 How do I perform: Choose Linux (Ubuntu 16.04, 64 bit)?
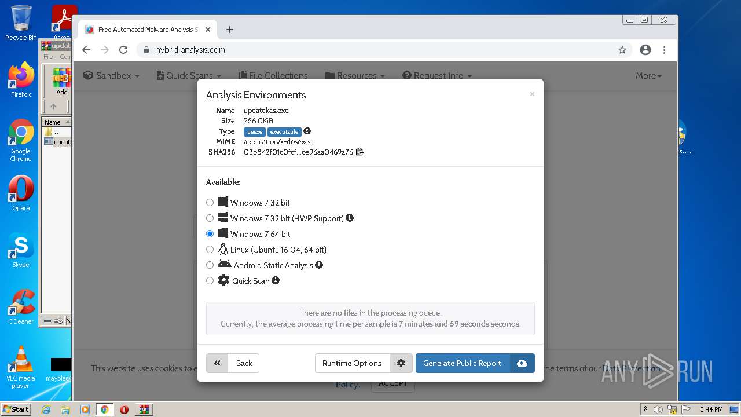click(x=210, y=250)
